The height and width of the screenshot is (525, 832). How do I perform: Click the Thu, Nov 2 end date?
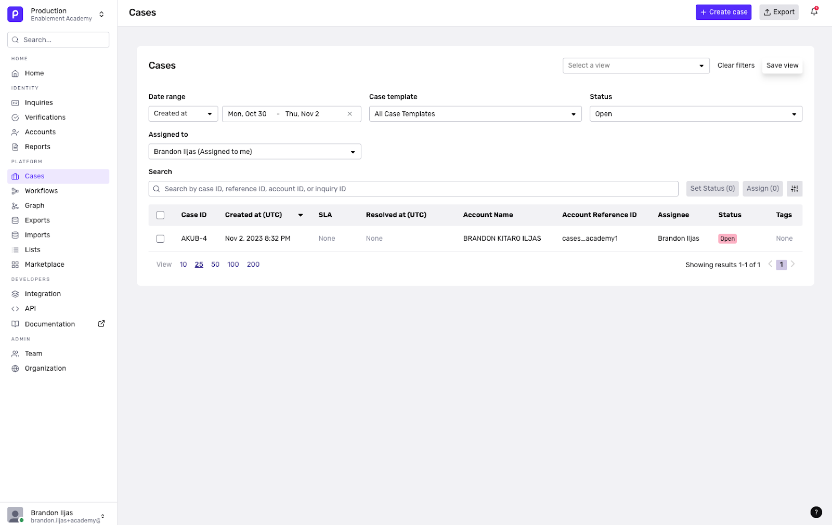(302, 114)
